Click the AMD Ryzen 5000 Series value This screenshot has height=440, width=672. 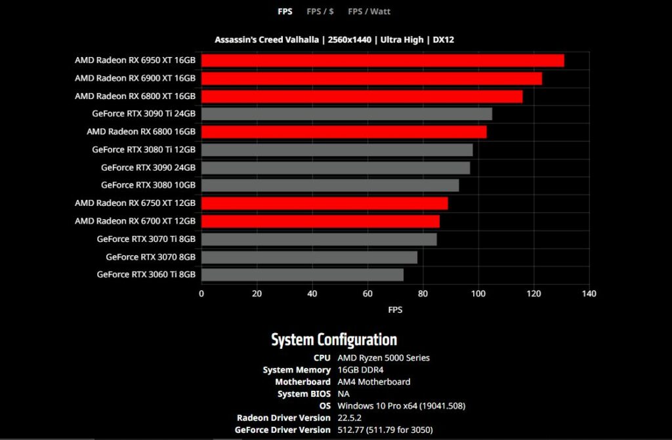pyautogui.click(x=383, y=358)
